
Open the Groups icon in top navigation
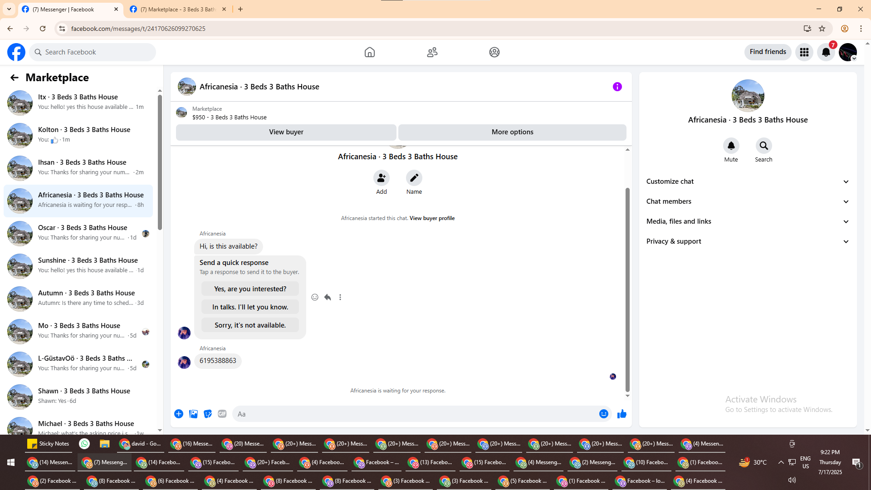pos(494,52)
